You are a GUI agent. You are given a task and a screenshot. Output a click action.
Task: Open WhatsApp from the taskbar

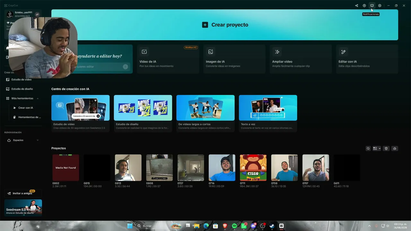click(x=244, y=226)
